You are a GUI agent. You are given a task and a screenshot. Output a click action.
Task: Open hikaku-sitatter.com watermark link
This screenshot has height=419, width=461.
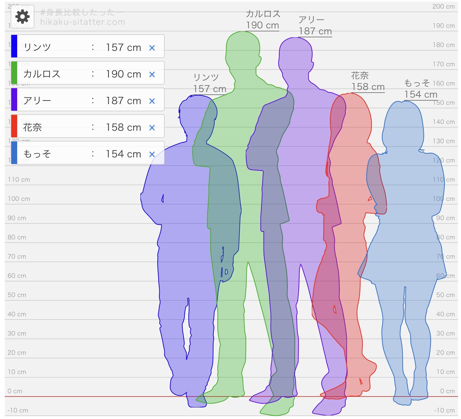tap(83, 22)
